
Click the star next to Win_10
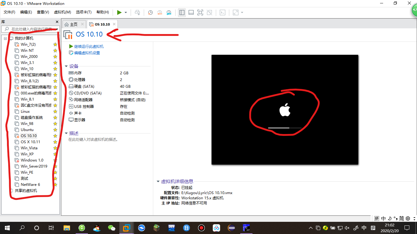[55, 69]
